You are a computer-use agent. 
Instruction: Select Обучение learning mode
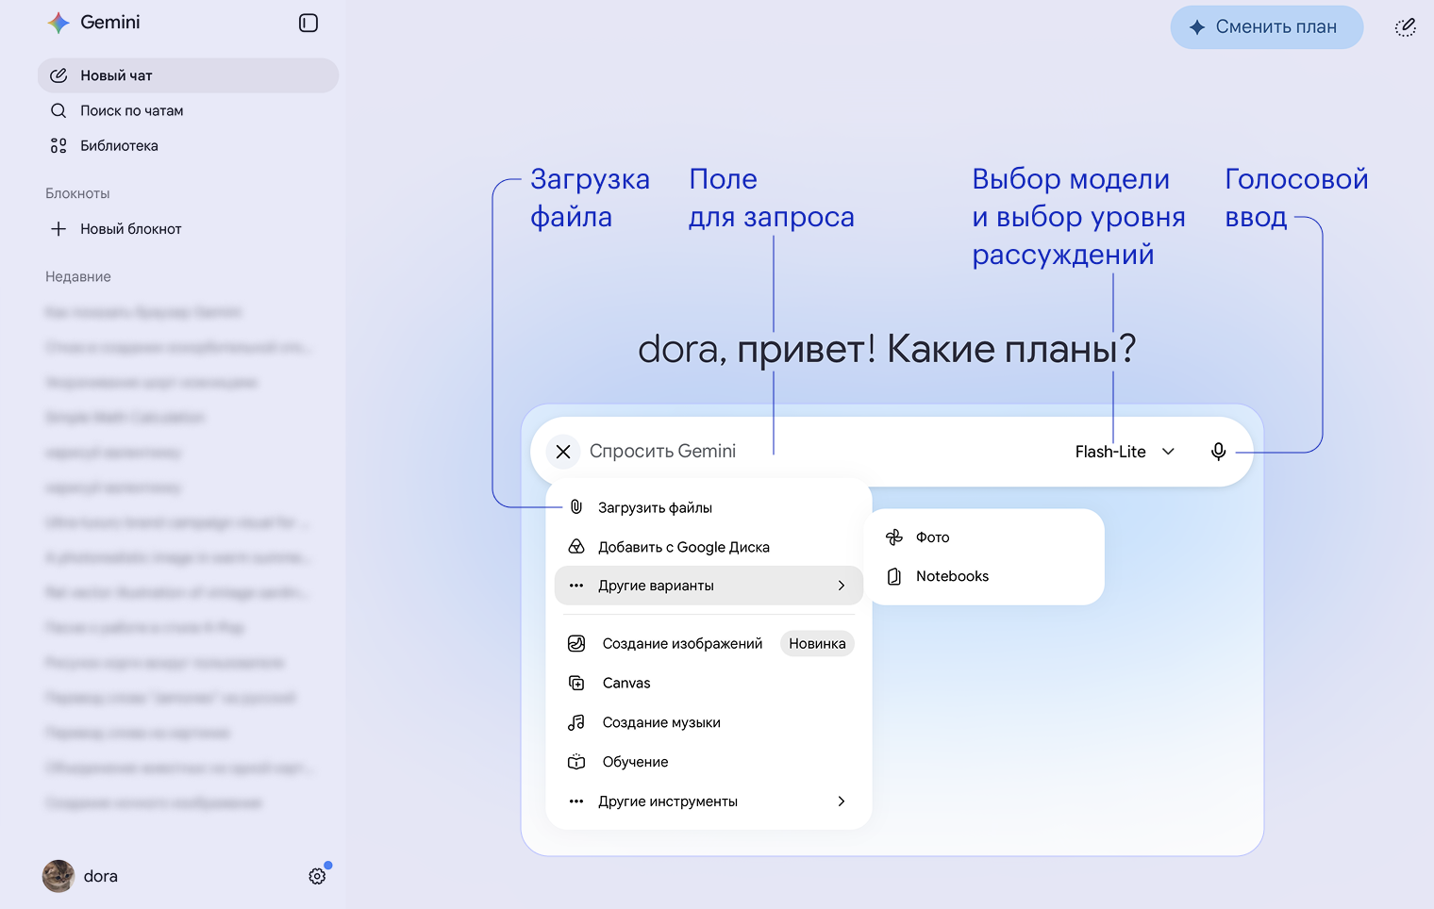coord(709,762)
